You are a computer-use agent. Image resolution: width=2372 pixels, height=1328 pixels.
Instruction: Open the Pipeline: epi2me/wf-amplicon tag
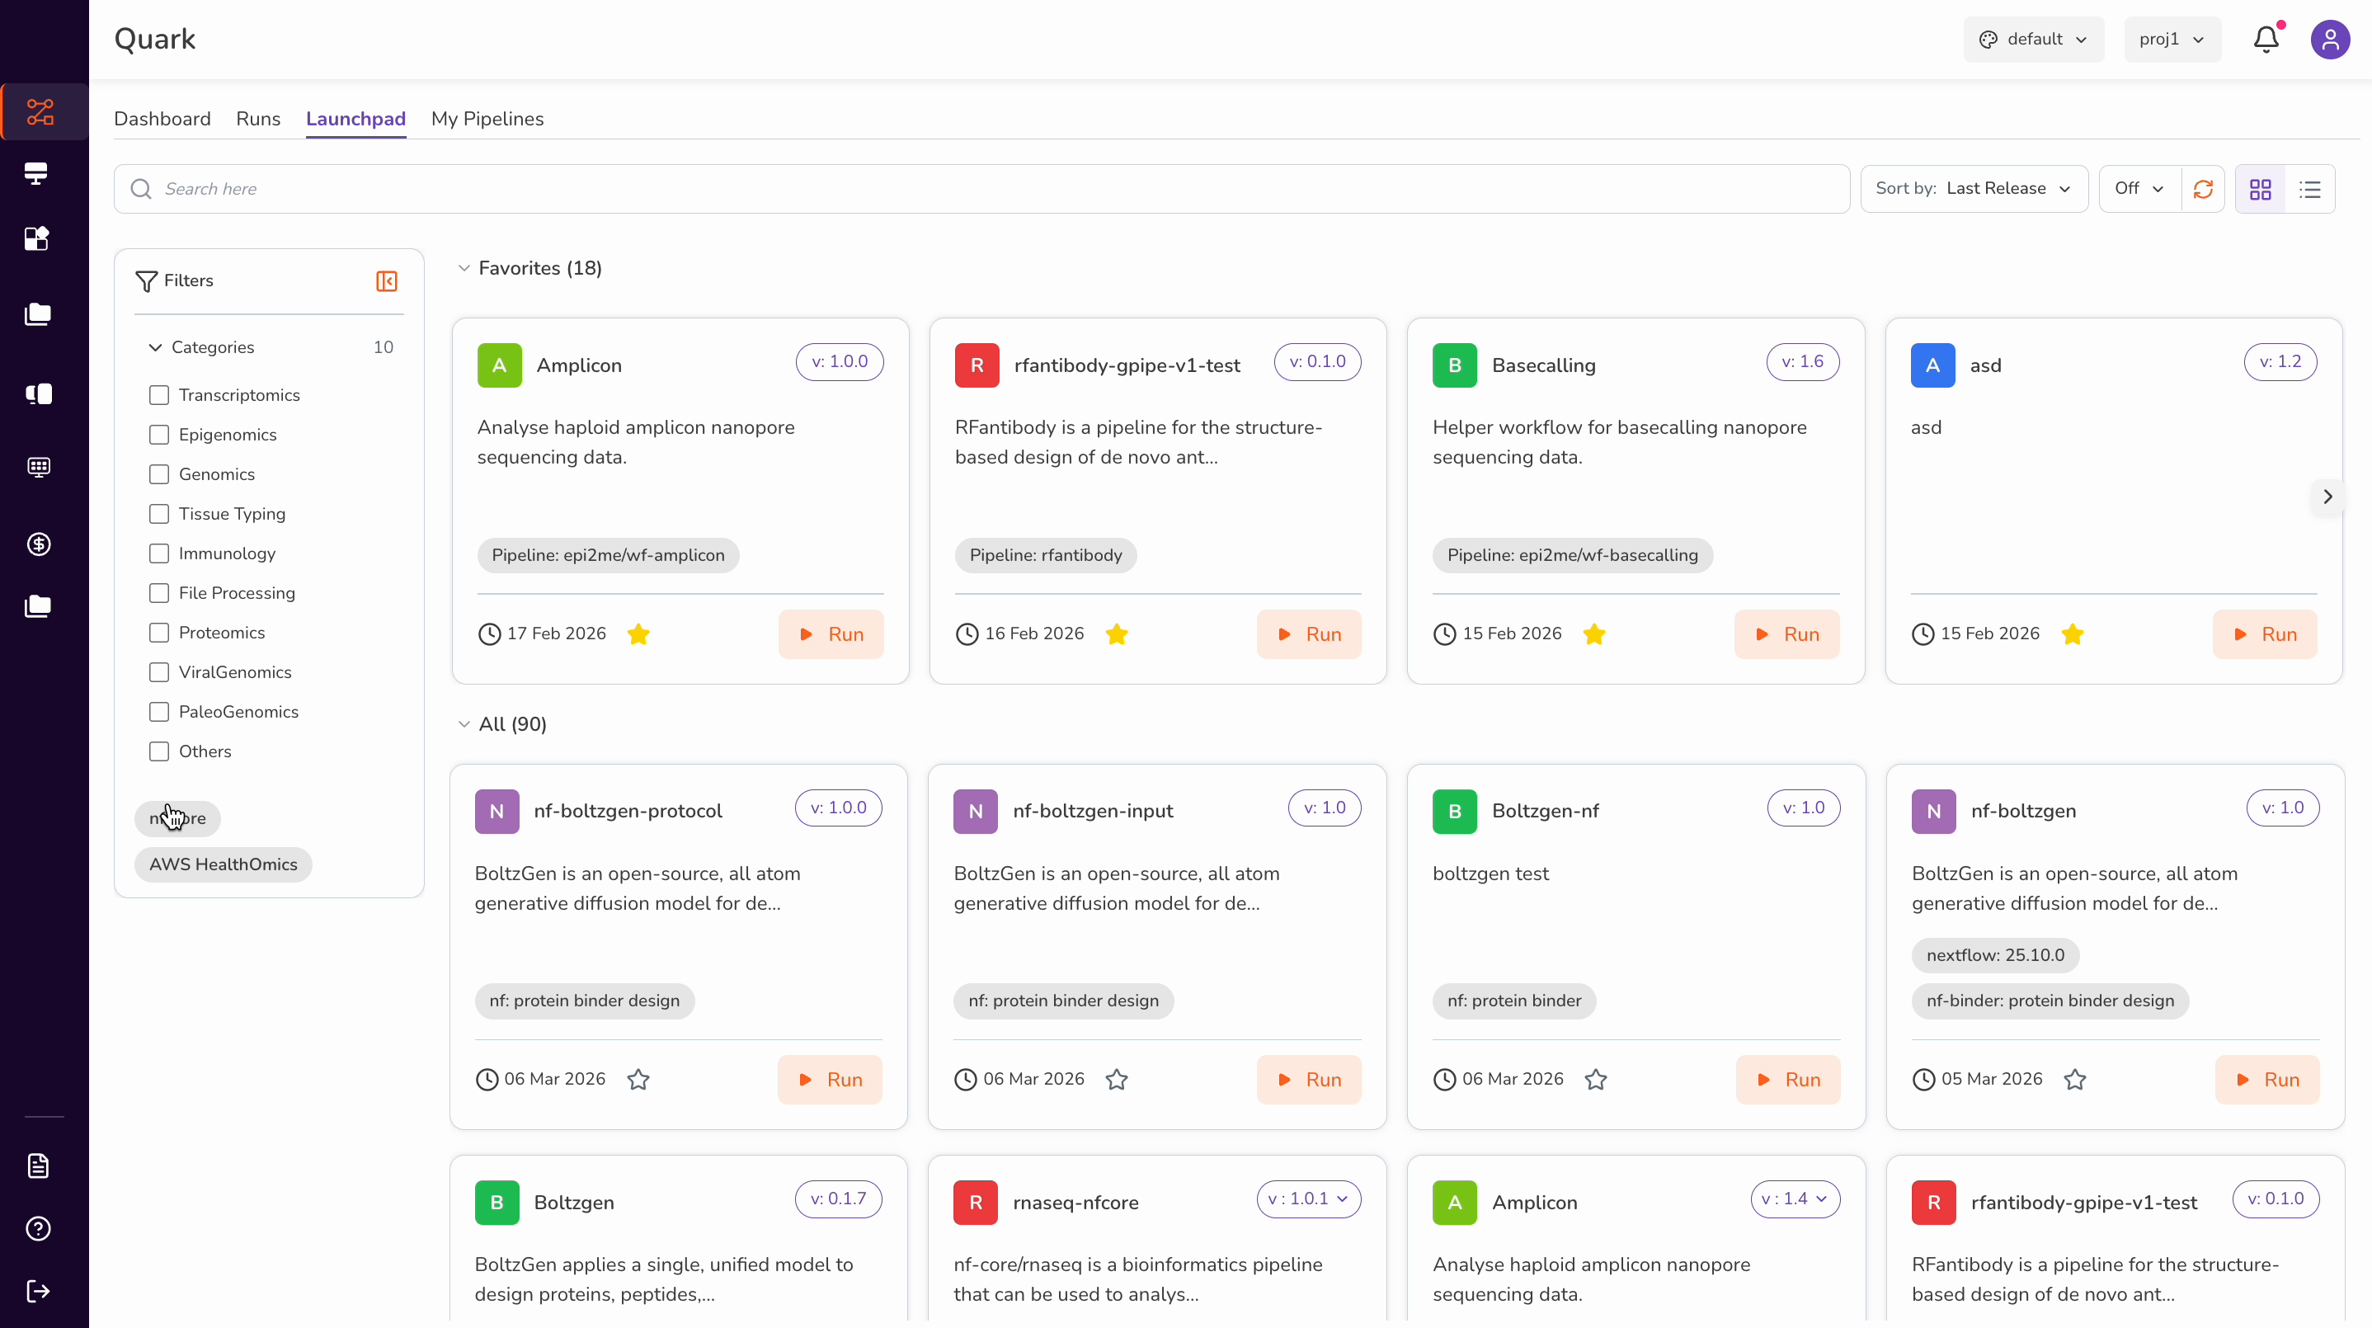pyautogui.click(x=608, y=555)
